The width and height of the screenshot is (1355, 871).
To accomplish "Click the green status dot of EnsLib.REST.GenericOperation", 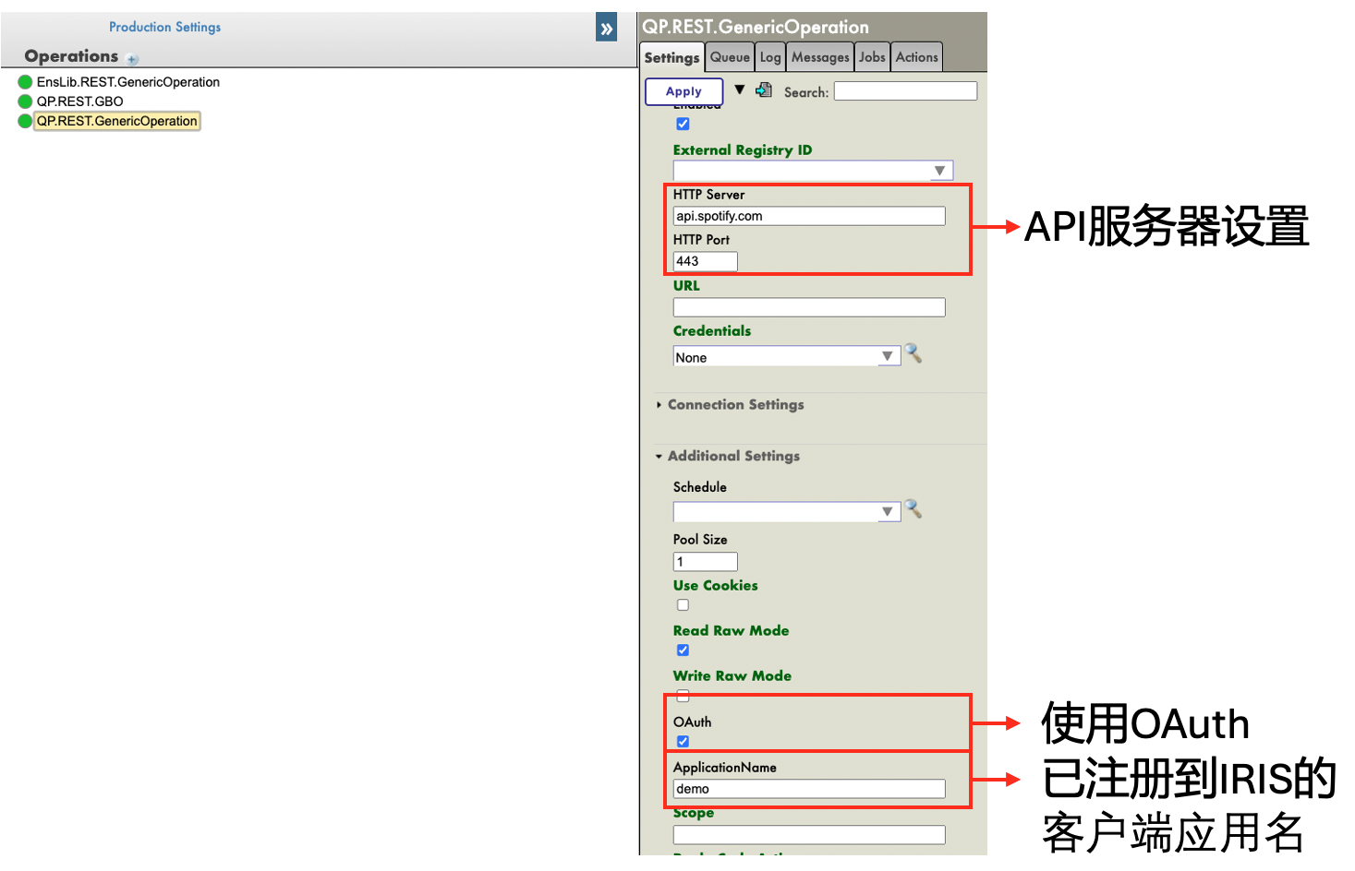I will coord(25,82).
